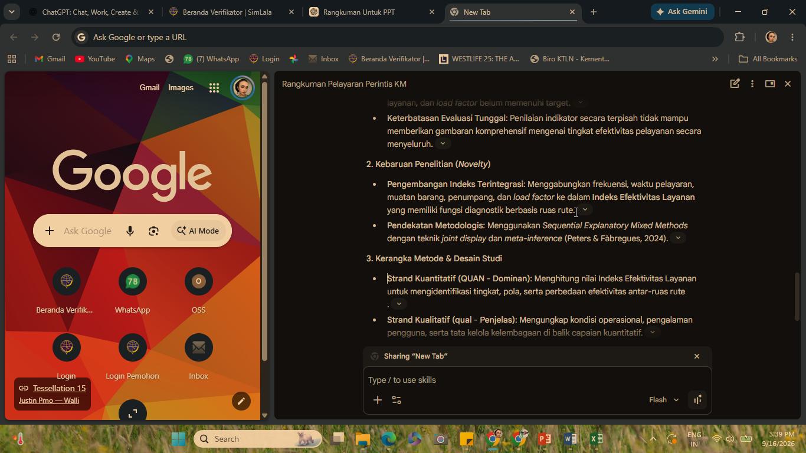Click the Type / to use skills field
The width and height of the screenshot is (806, 453).
tap(537, 380)
